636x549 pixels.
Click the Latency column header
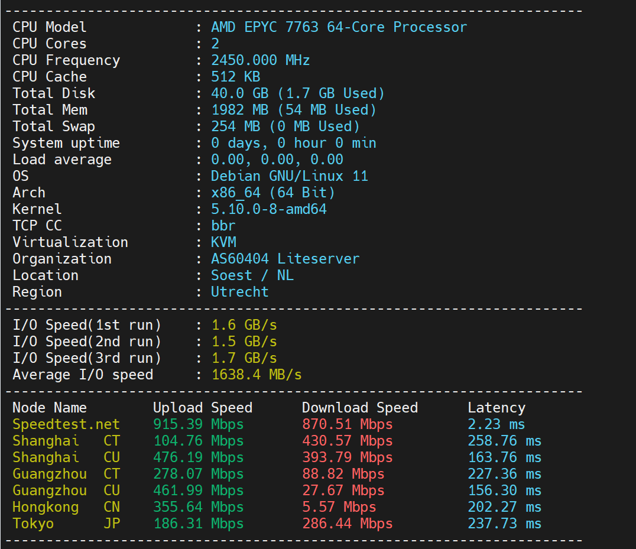click(497, 408)
